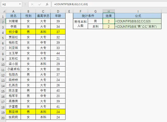Viewport: 167px width, 122px height.
Task: Select column C header
Action: 43,11
